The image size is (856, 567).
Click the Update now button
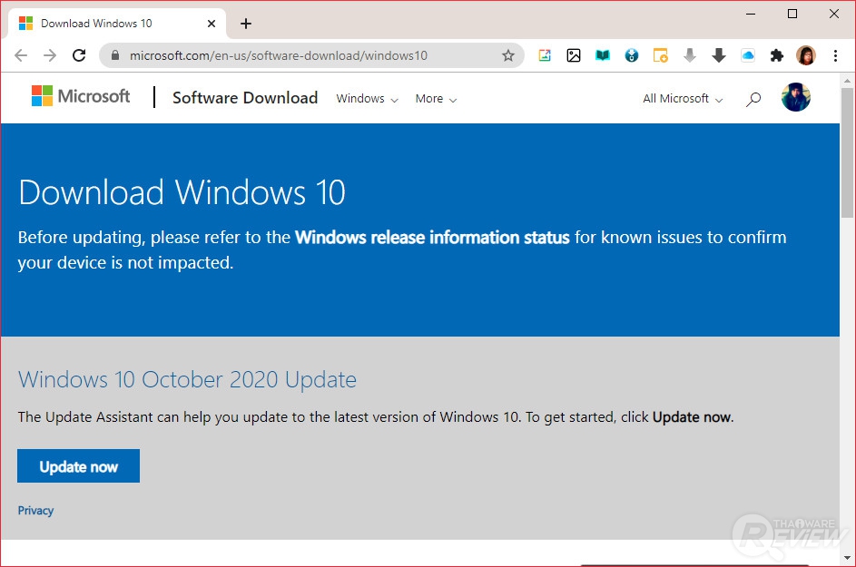(x=79, y=466)
